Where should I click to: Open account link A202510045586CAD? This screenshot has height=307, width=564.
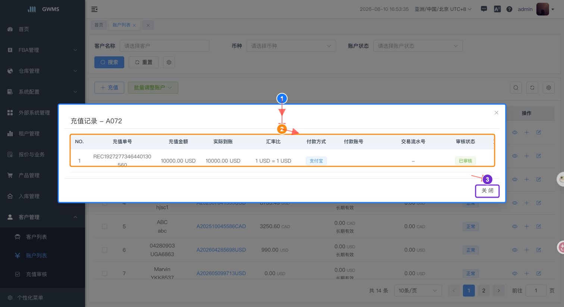[x=221, y=226]
